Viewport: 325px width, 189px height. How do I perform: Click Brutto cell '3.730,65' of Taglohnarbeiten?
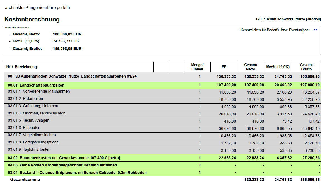312,151
